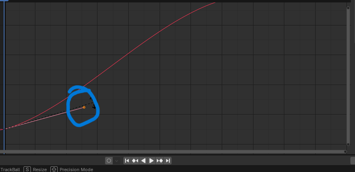Image resolution: width=355 pixels, height=172 pixels.
Task: Click the S key Resize hint
Action: pyautogui.click(x=27, y=169)
